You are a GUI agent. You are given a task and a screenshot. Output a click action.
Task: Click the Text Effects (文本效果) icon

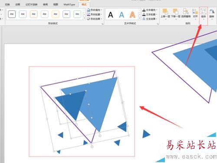click(144, 19)
